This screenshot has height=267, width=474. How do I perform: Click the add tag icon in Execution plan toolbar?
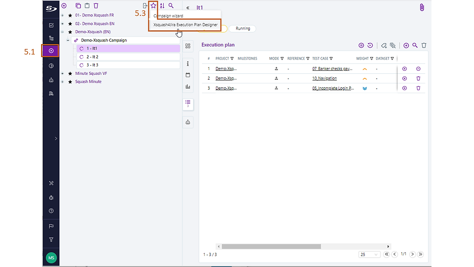point(383,46)
